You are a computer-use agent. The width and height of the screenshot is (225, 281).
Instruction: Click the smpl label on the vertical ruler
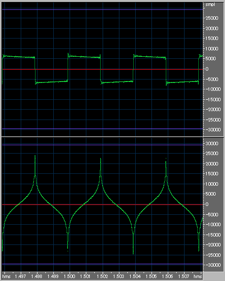(210, 4)
